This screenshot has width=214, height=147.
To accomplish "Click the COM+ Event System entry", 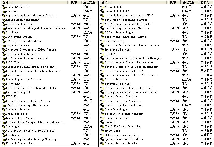I will point(19,37).
